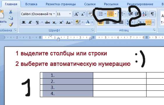Click the Change Case Aa button

(x=68, y=22)
